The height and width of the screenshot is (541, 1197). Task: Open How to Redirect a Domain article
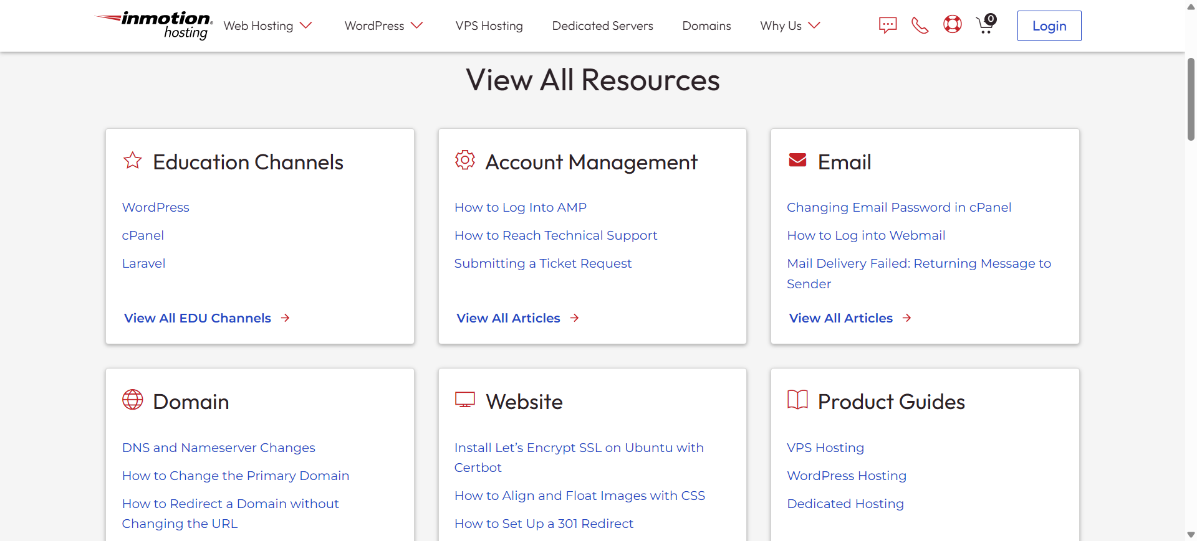click(x=231, y=514)
